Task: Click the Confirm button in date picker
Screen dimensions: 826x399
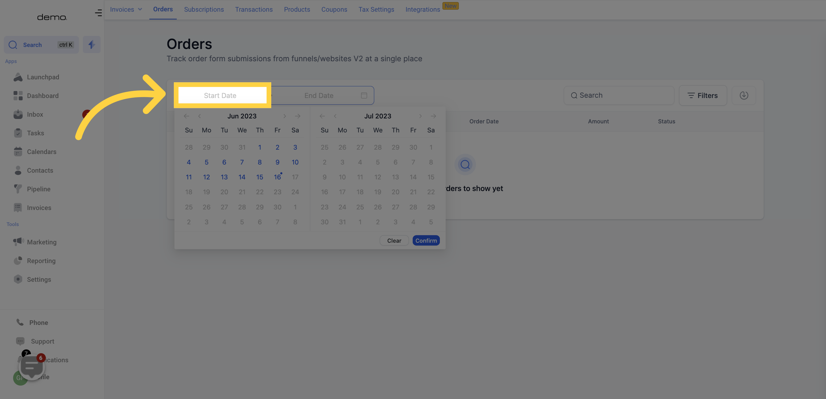Action: pos(426,241)
